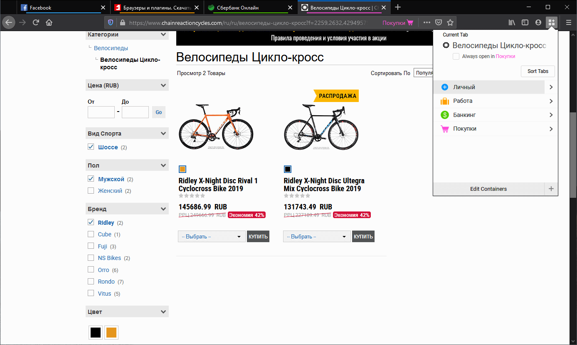The image size is (577, 345).
Task: Reload the current page
Action: click(x=36, y=22)
